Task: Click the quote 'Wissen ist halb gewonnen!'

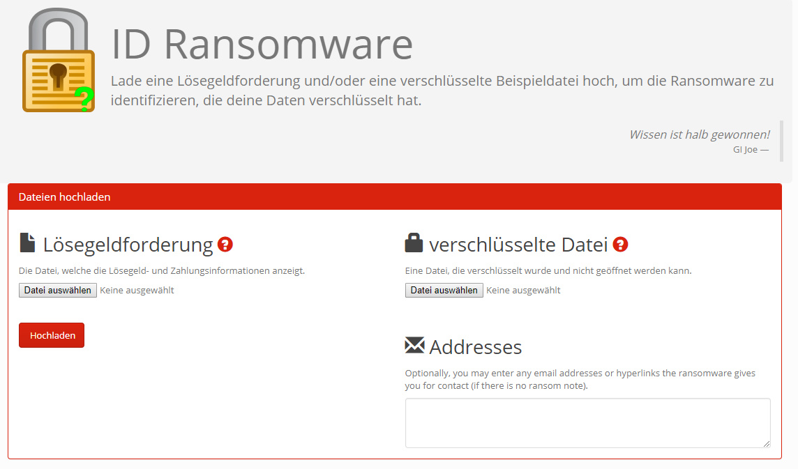Action: (699, 134)
